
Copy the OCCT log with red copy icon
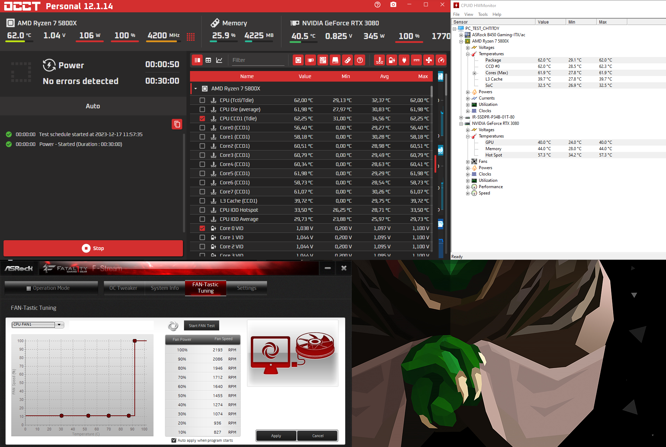(x=177, y=124)
